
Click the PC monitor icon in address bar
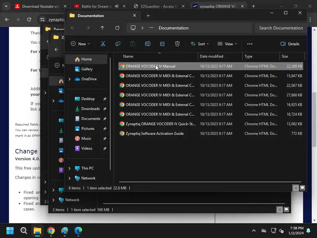pyautogui.click(x=133, y=28)
